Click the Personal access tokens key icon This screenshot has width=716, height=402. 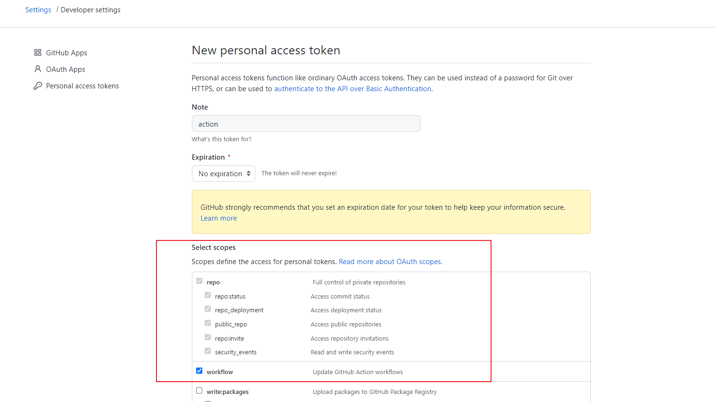(x=38, y=86)
